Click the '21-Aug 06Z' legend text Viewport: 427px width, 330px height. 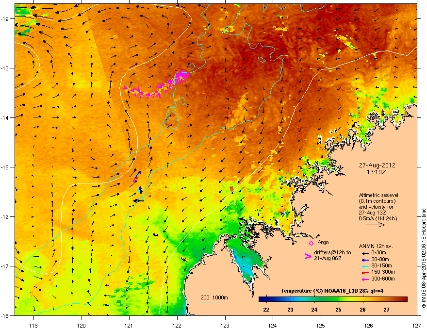pyautogui.click(x=328, y=258)
